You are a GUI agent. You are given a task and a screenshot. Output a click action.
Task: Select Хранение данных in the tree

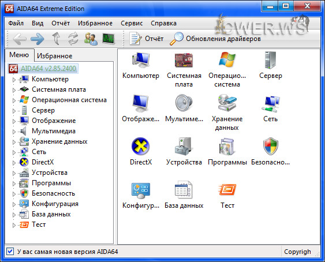click(59, 141)
